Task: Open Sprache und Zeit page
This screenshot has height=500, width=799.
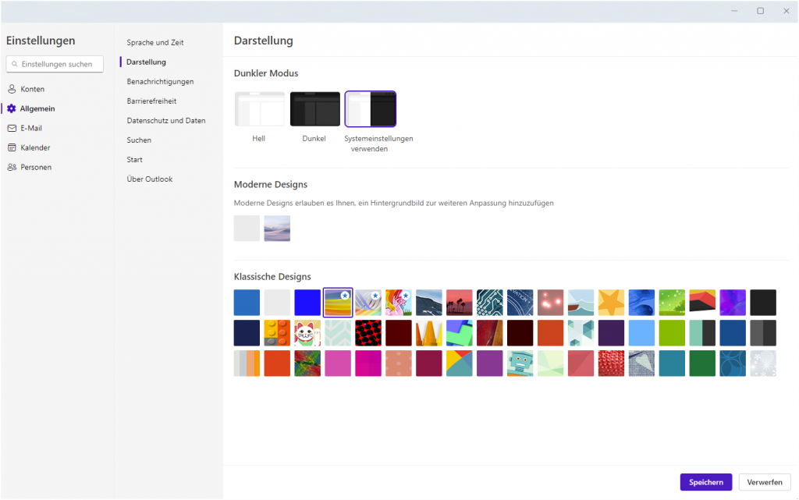Action: (x=155, y=43)
